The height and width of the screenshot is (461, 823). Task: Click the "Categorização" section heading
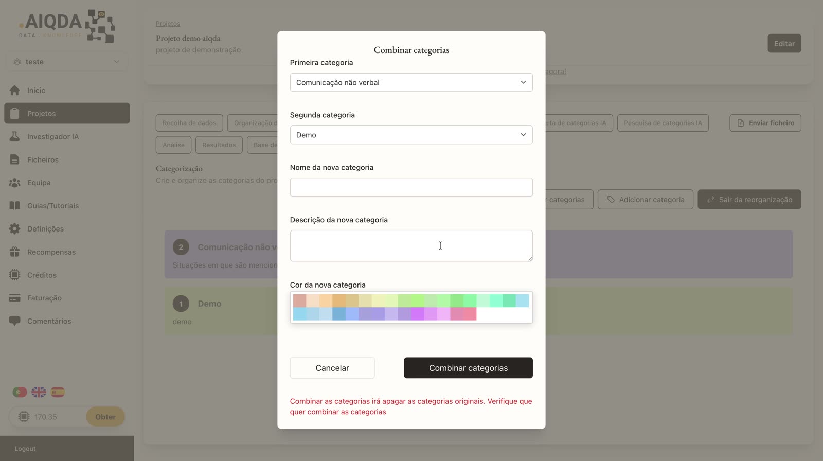coord(179,169)
